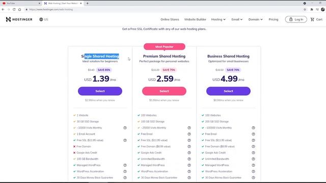Open the US language globe selector
This screenshot has height=183, width=326.
pyautogui.click(x=43, y=19)
